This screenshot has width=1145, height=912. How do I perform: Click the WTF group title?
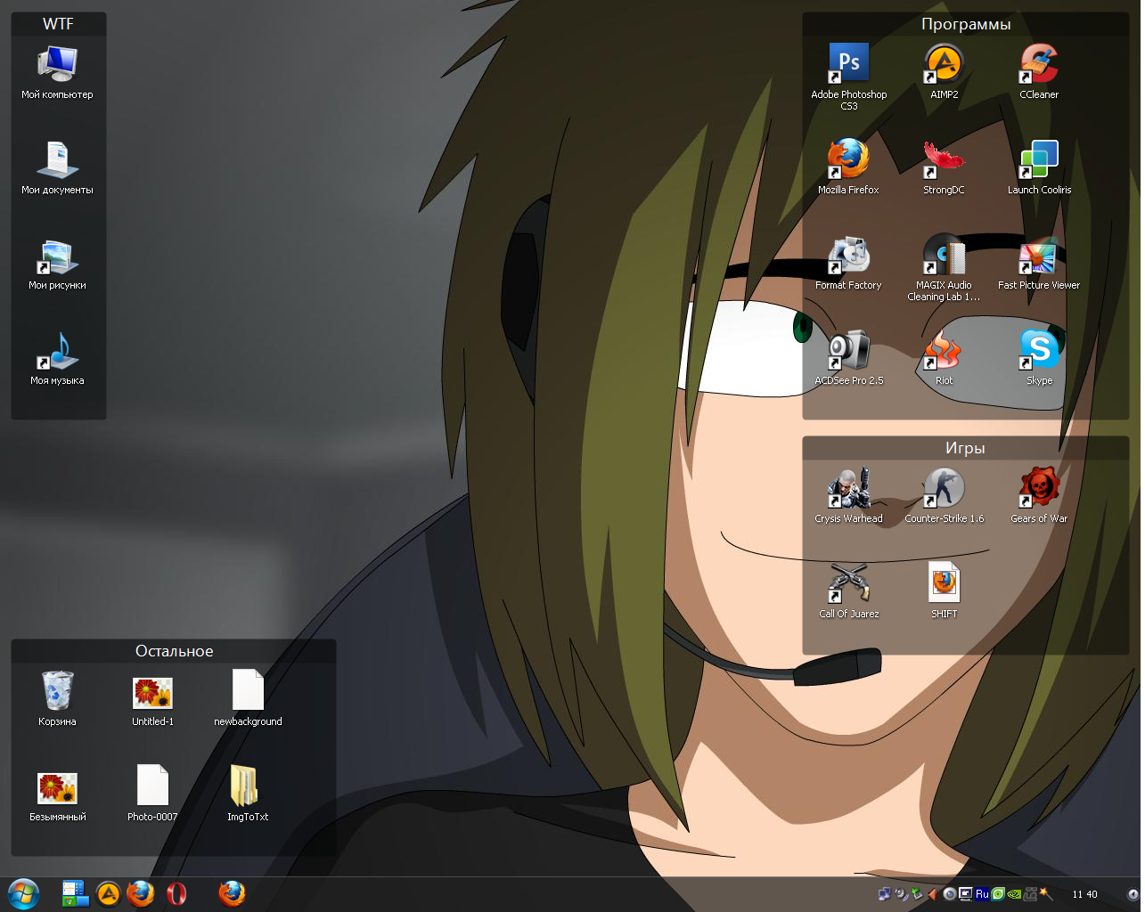(x=58, y=24)
